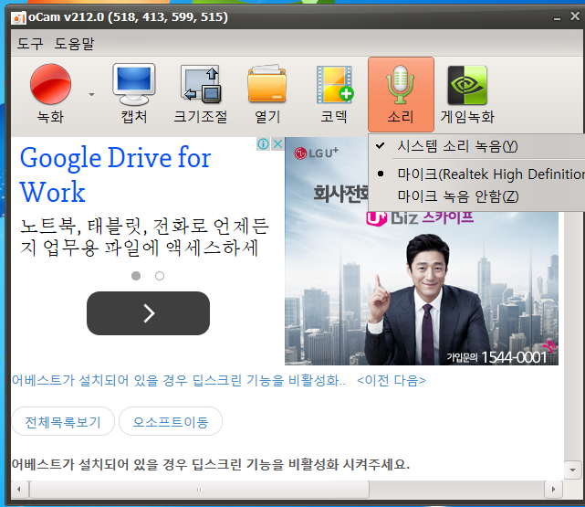
Task: Minimize the oCam window
Action: pyautogui.click(x=557, y=17)
